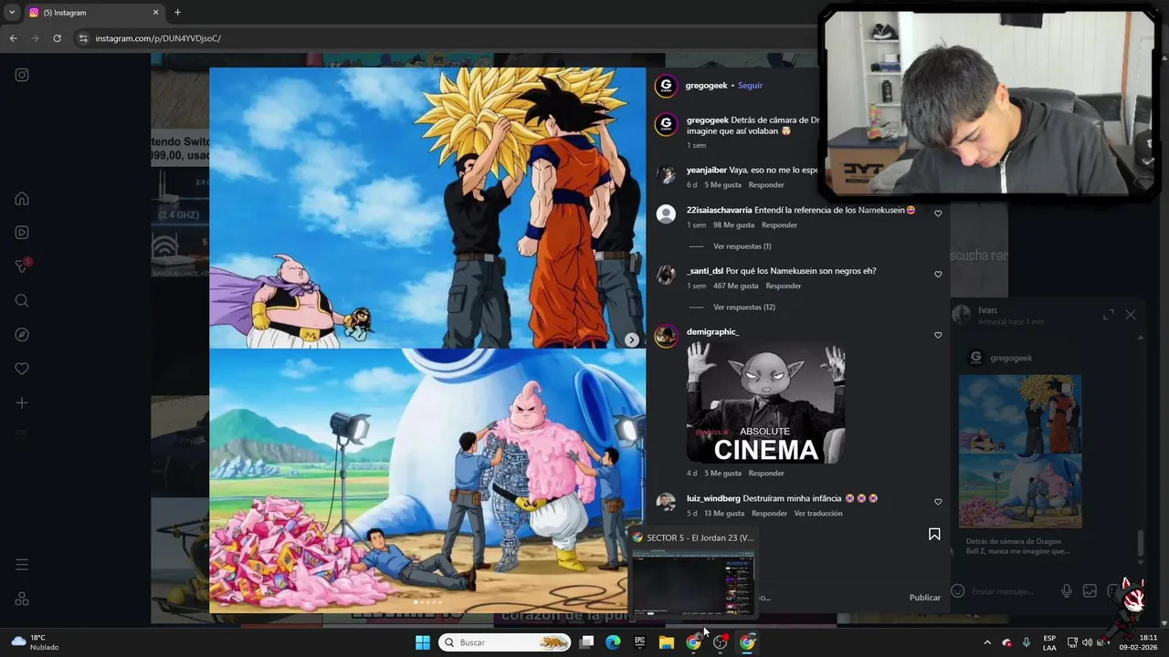Screen dimensions: 1169x657
Task: Open the Search magnifier in Instagram sidebar
Action: [22, 300]
